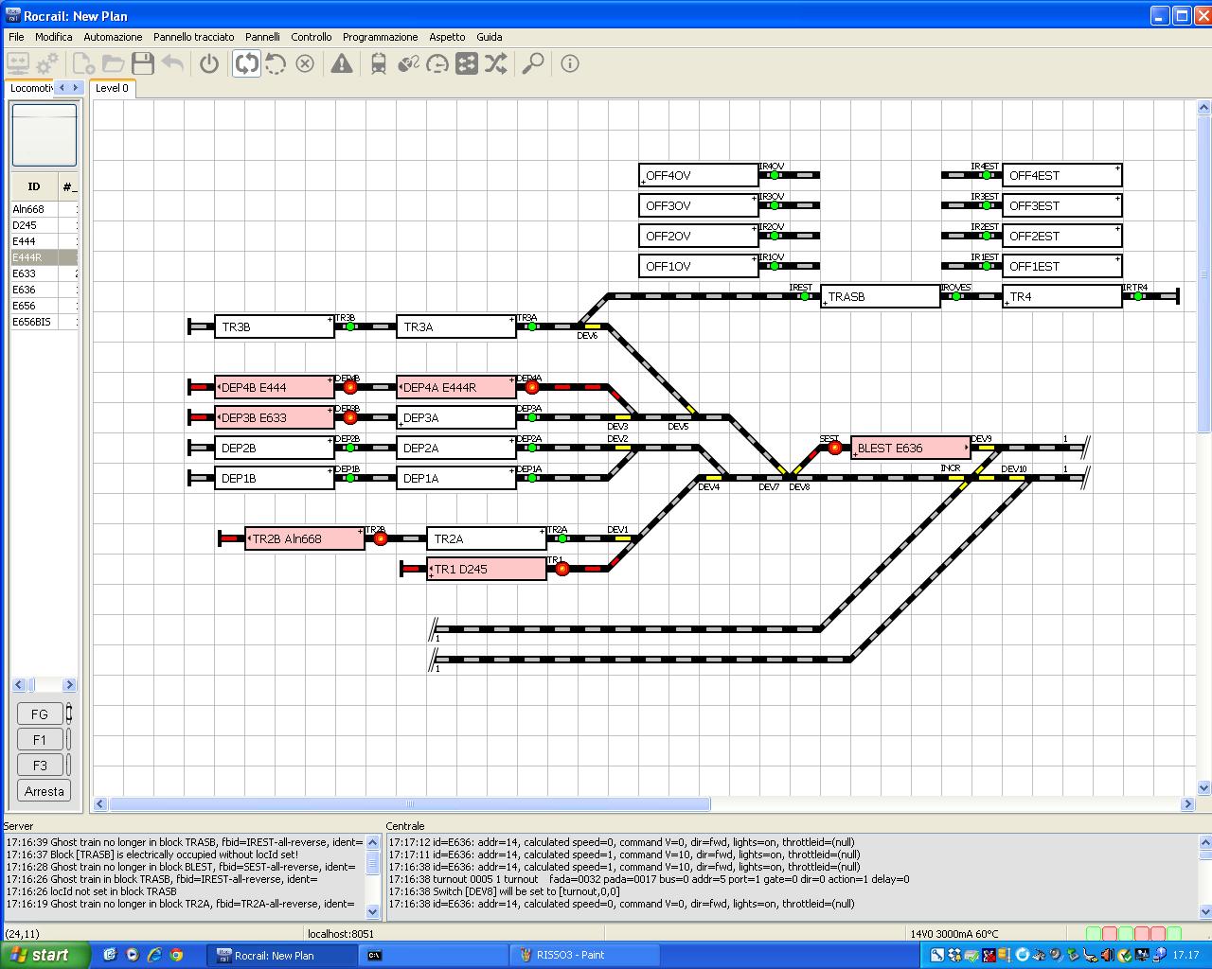1212x969 pixels.
Task: Toggle automatic mode with the looped arrows icon
Action: (246, 64)
